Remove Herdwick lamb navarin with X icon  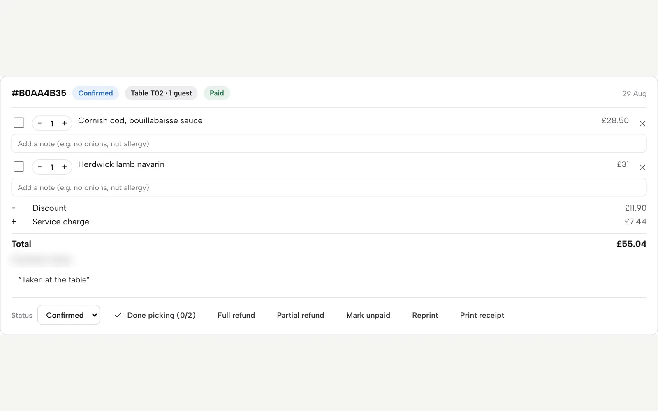click(x=642, y=167)
